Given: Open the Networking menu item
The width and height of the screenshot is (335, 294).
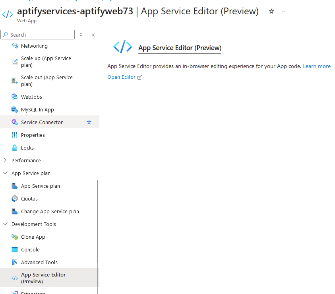Looking at the screenshot, I should [34, 46].
